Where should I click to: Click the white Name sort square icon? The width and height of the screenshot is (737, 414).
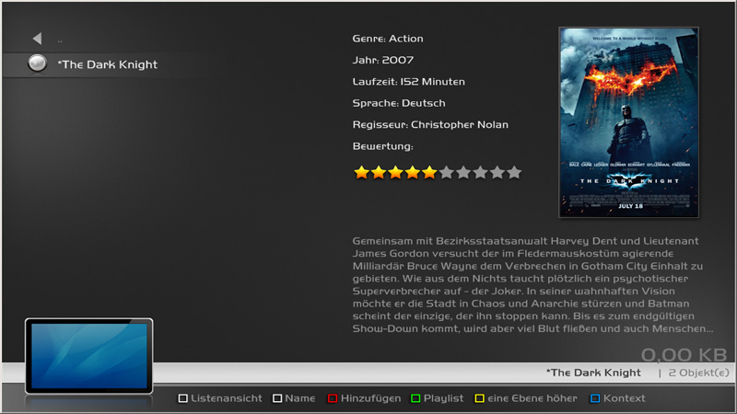click(x=277, y=398)
